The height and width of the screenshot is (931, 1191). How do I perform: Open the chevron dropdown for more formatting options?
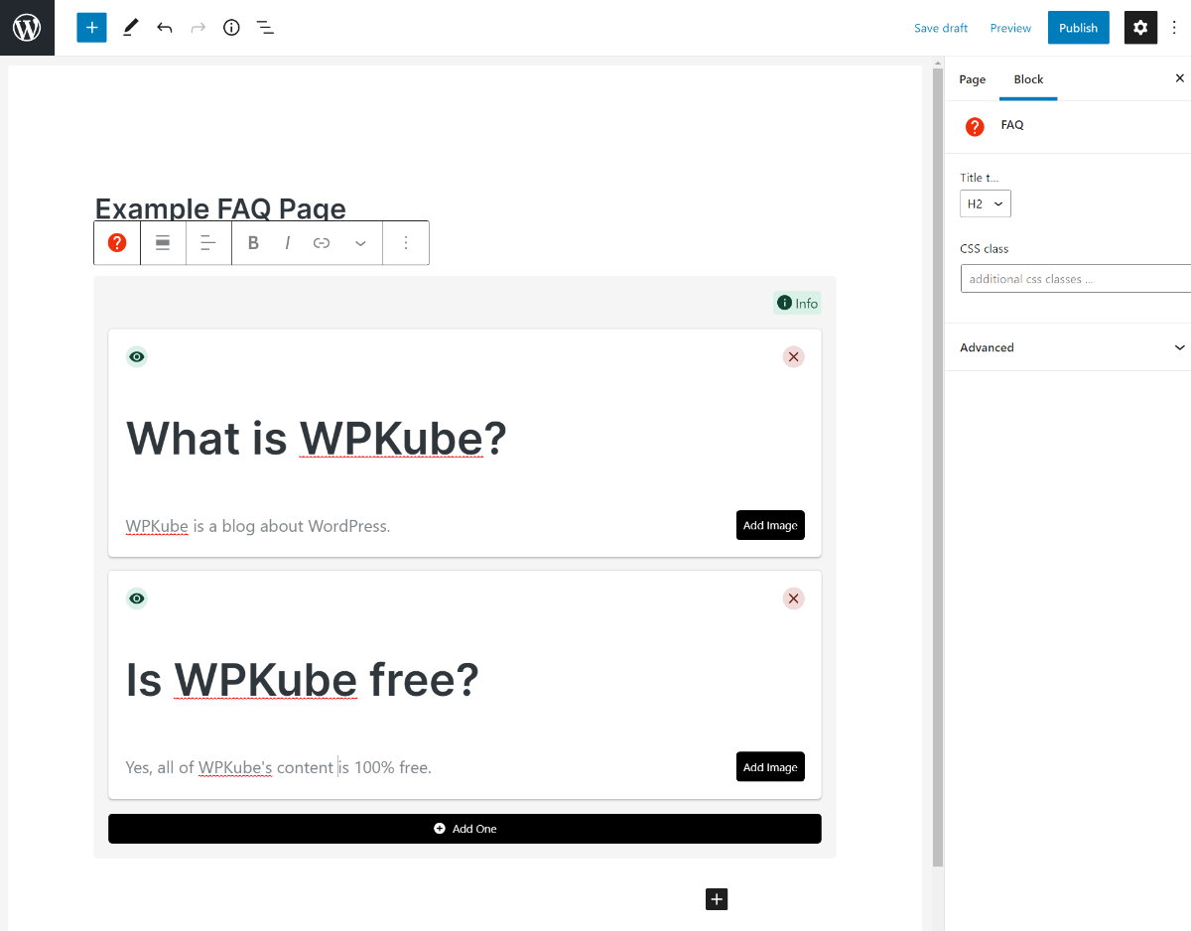[x=359, y=242]
